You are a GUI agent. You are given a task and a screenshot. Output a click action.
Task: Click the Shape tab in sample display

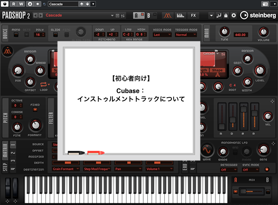pyautogui.click(x=217, y=70)
